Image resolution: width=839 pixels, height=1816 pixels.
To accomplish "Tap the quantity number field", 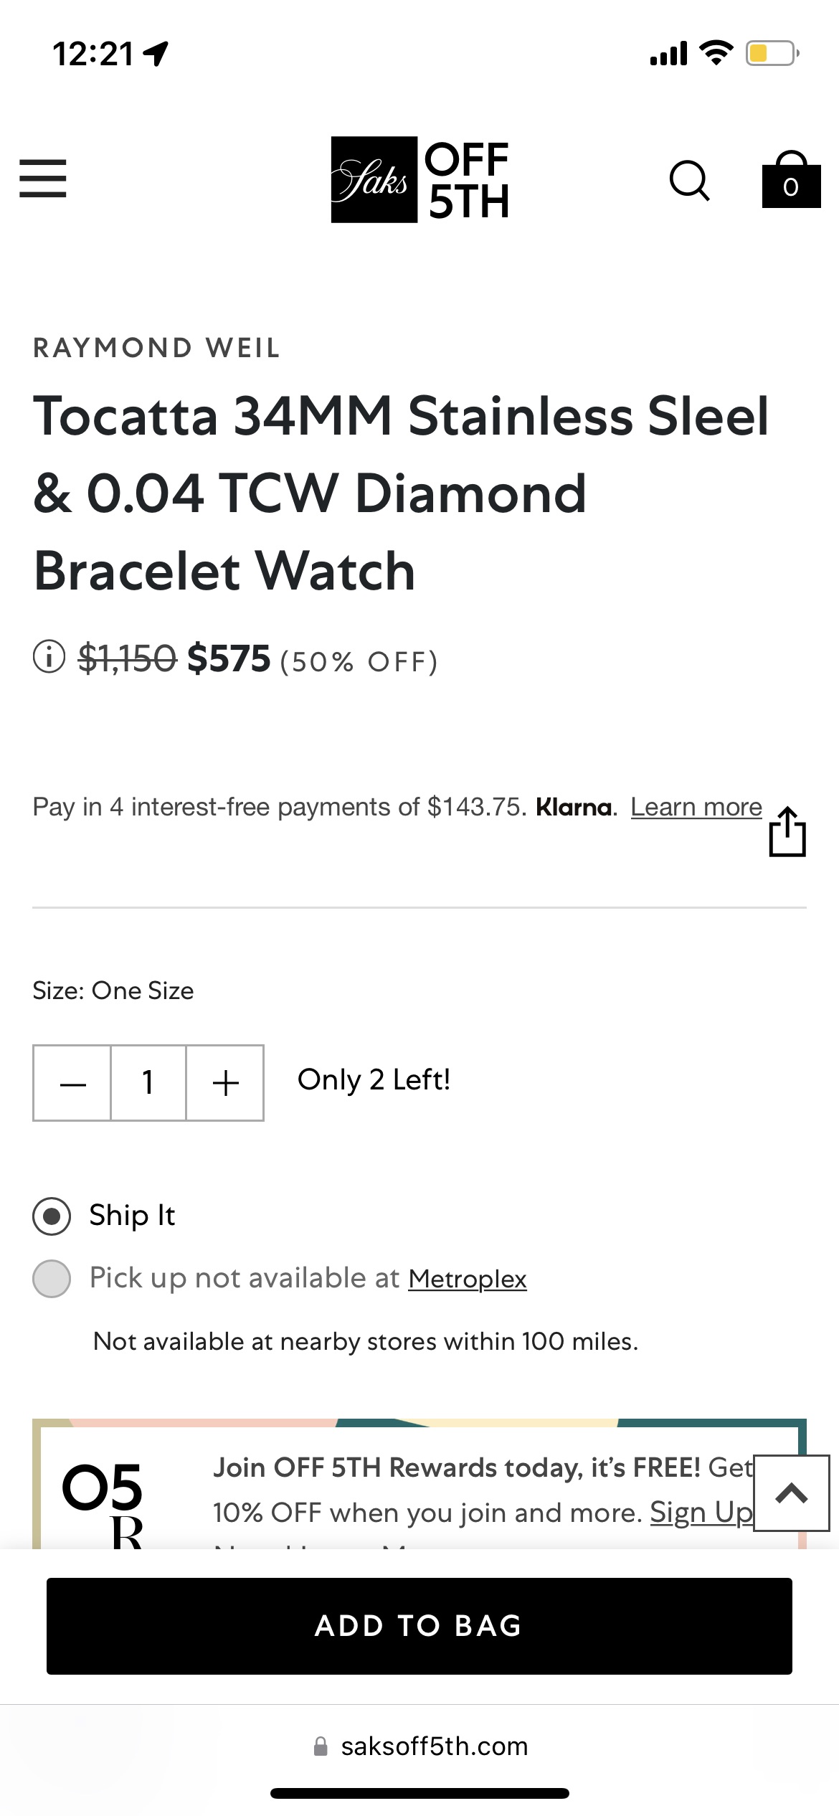I will (148, 1083).
